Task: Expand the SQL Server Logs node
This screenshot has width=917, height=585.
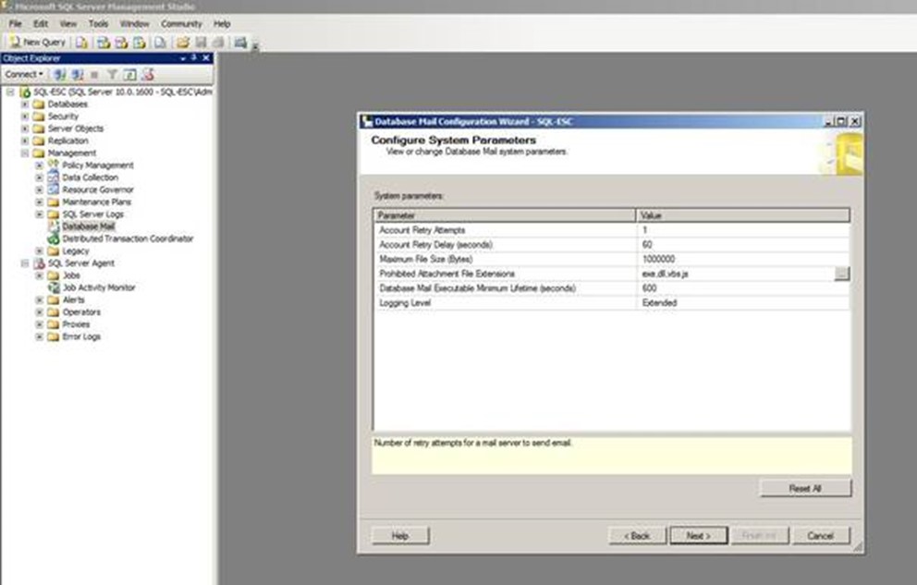Action: 39,214
